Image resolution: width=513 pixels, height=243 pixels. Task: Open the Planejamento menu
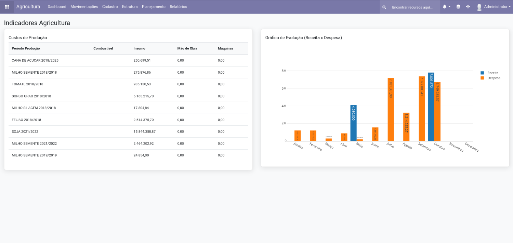pos(154,7)
